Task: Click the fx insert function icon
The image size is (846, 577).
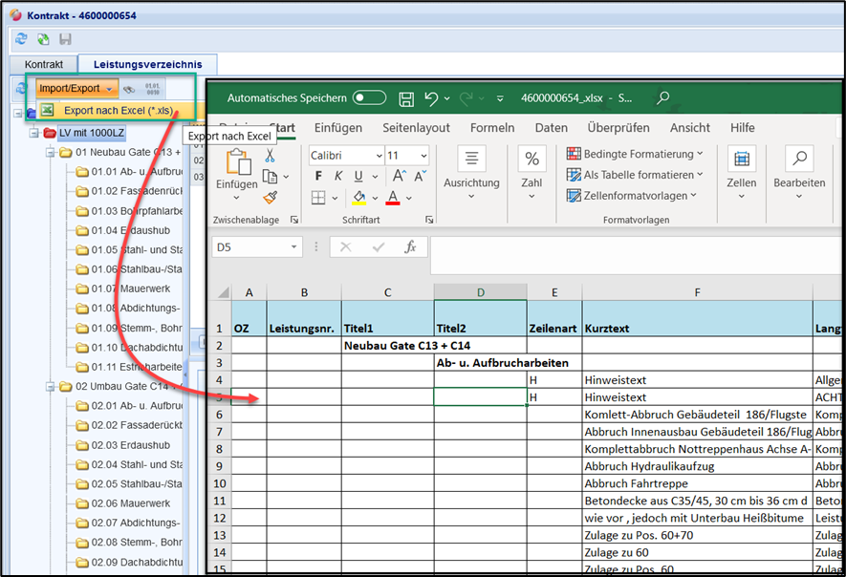Action: coord(410,247)
